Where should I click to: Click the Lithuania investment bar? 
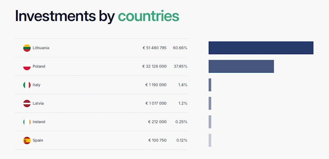[x=261, y=48]
